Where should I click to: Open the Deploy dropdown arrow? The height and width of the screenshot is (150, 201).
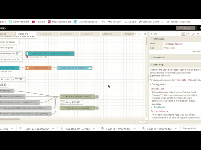pos(193,28)
